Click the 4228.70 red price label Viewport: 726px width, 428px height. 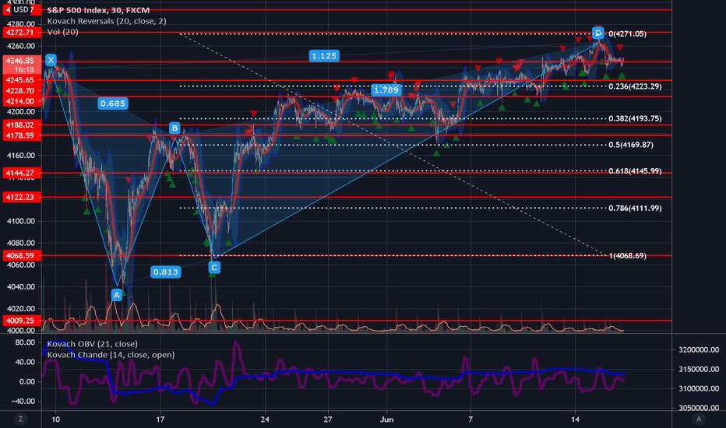click(x=22, y=91)
